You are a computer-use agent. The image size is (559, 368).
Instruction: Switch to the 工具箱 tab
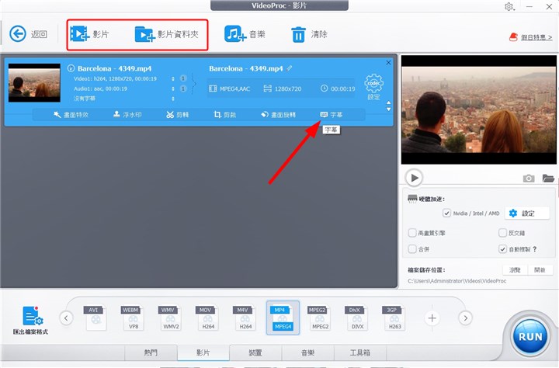point(360,352)
